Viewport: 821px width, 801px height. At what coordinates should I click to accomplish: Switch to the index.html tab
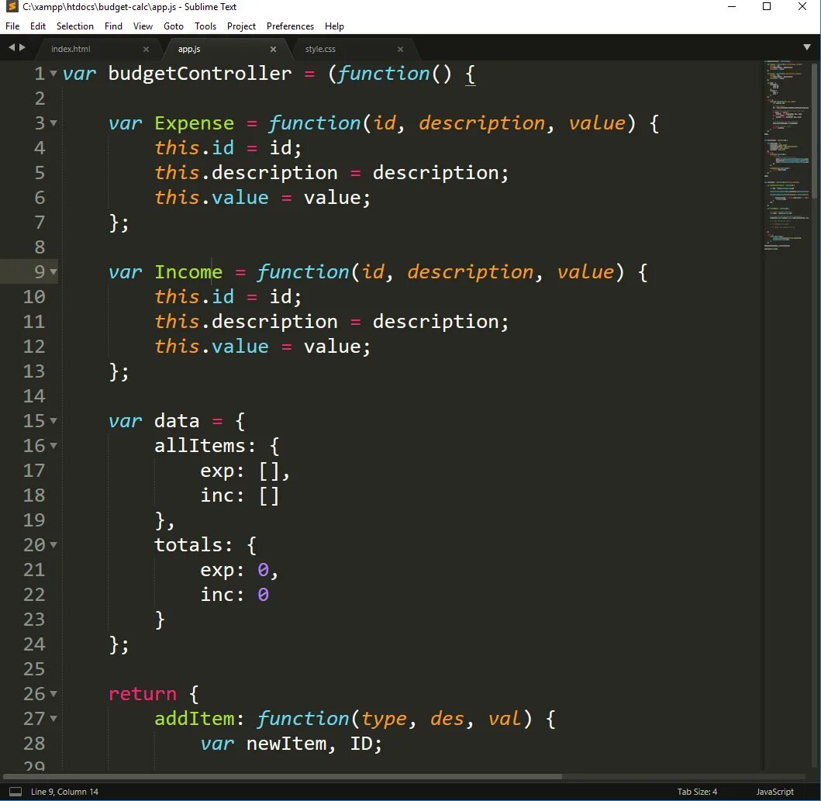click(71, 49)
